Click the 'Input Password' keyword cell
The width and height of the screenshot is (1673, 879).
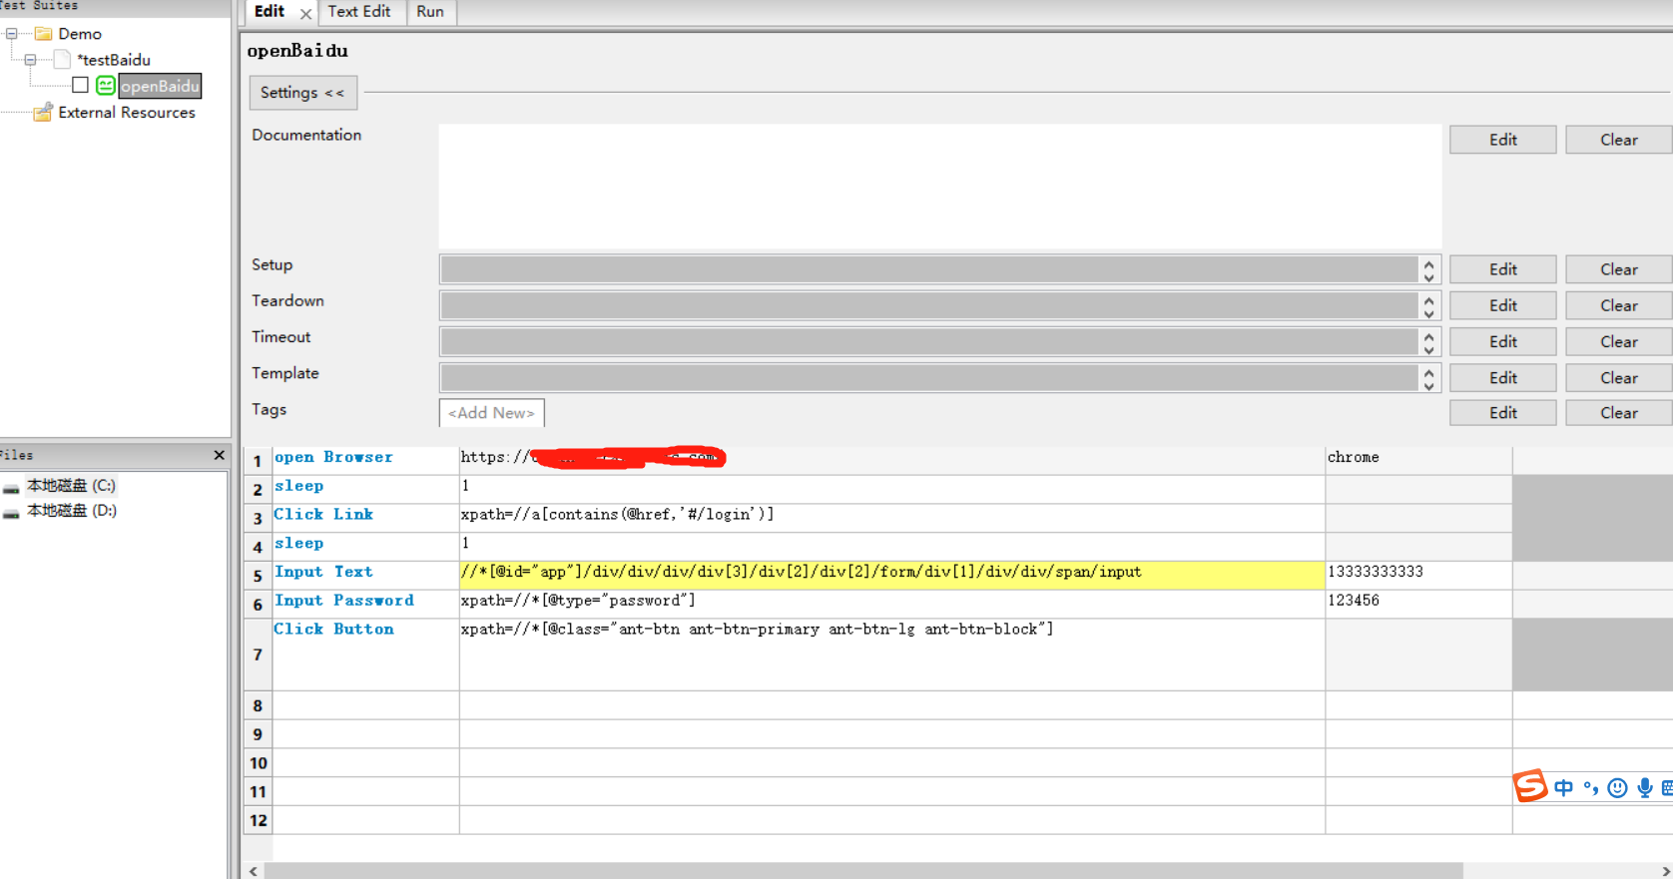365,603
